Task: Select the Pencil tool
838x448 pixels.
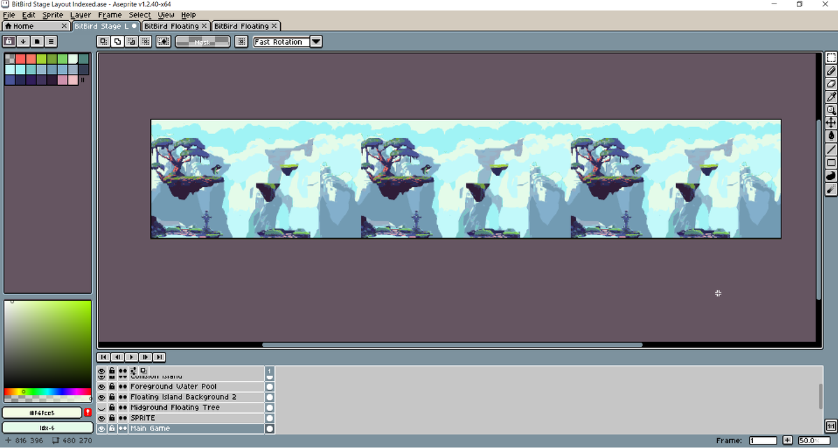Action: [x=831, y=70]
